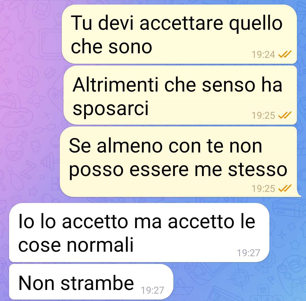Tap the read-receipt checkmarks on 'sposarci' message
Image resolution: width=306 pixels, height=301 pixels.
click(x=285, y=115)
